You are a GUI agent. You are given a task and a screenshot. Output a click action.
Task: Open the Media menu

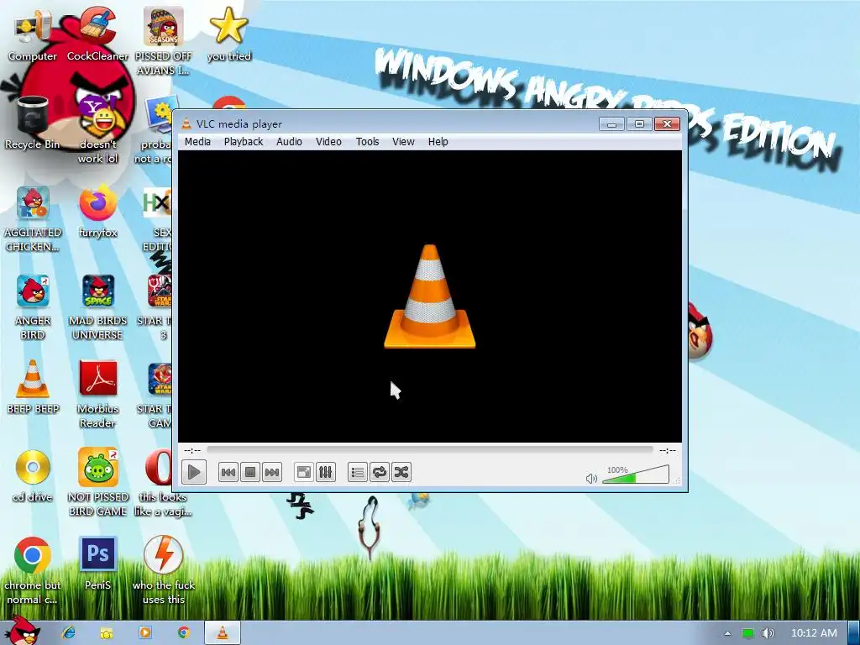(197, 141)
